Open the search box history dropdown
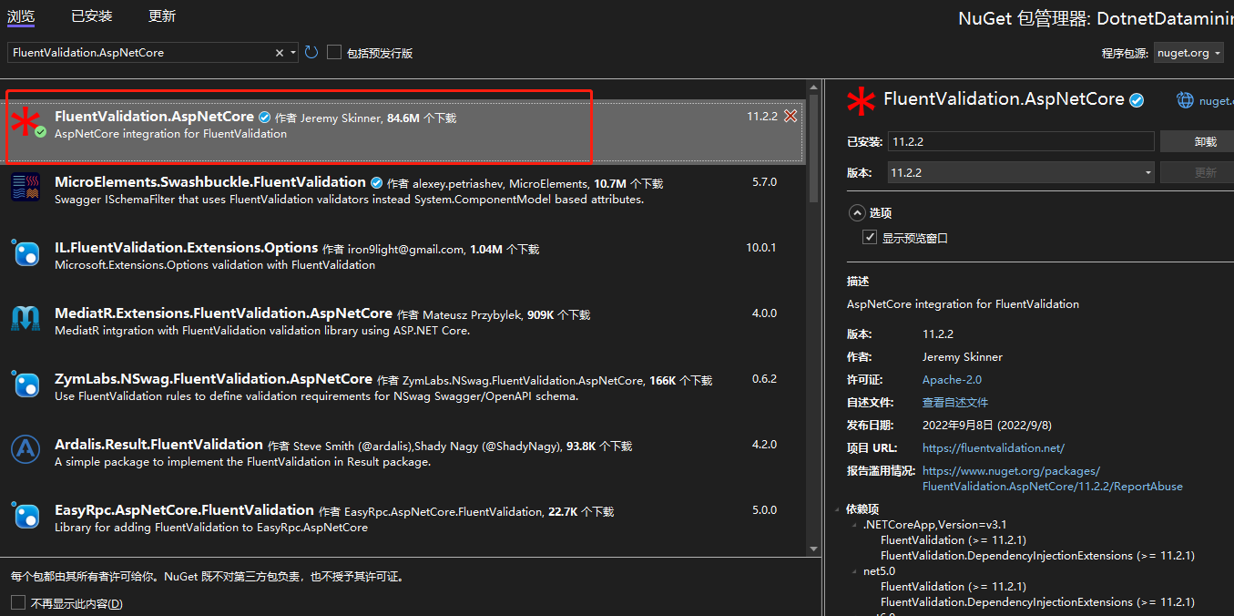1234x616 pixels. pos(293,53)
